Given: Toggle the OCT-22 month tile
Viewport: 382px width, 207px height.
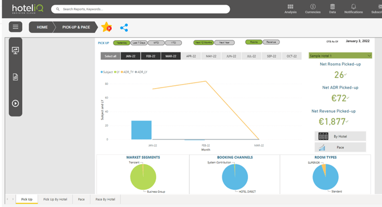Looking at the screenshot, I should [291, 56].
